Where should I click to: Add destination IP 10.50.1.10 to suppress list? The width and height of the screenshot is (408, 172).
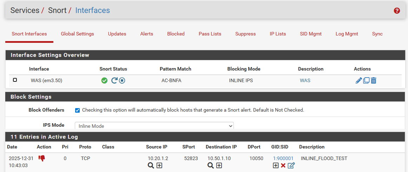[219, 165]
